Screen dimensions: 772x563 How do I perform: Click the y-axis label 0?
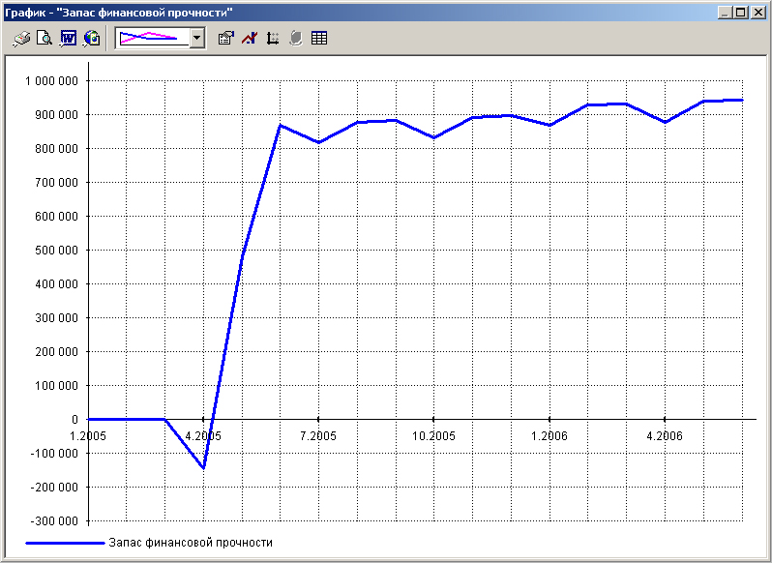[74, 420]
